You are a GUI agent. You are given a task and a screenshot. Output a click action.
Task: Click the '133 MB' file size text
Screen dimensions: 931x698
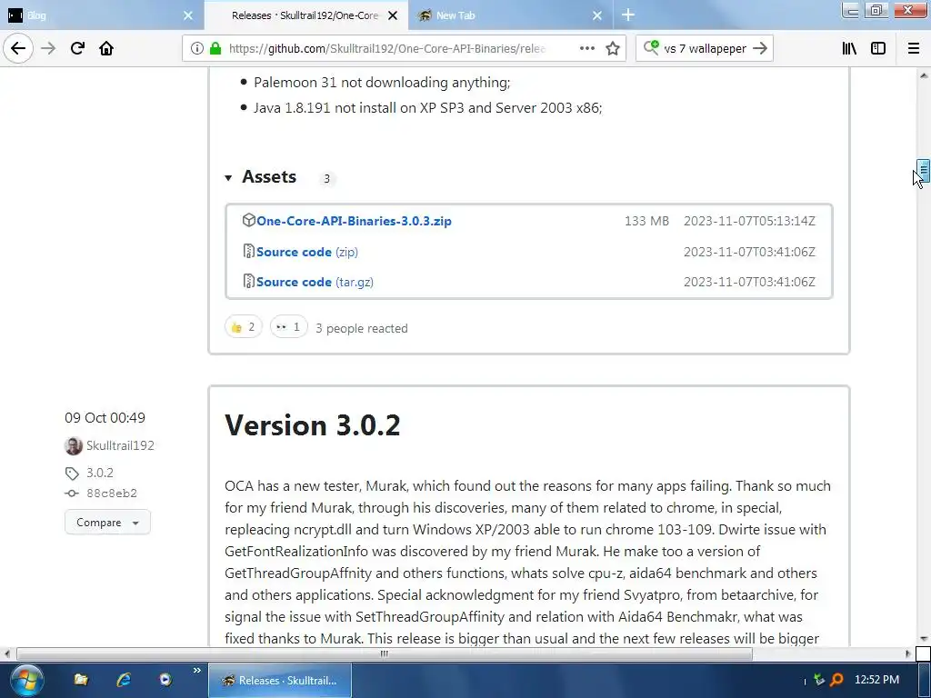coord(646,221)
